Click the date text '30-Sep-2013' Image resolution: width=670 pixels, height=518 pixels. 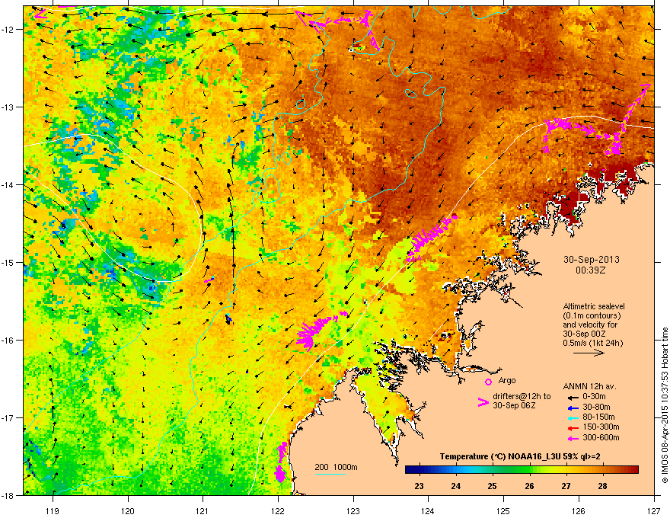(x=592, y=260)
